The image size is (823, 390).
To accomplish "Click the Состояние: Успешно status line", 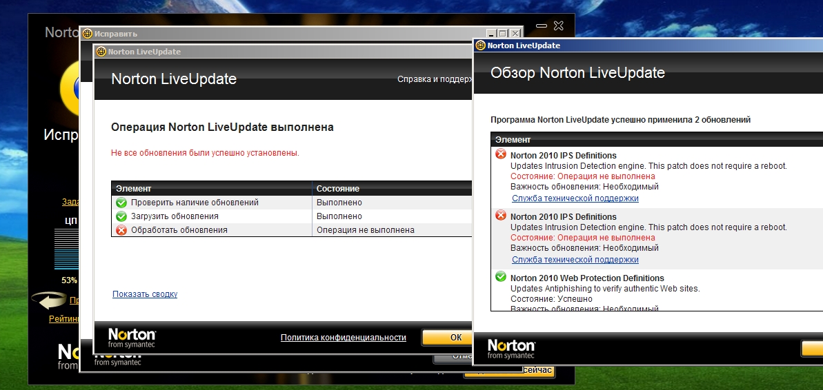I will click(551, 299).
